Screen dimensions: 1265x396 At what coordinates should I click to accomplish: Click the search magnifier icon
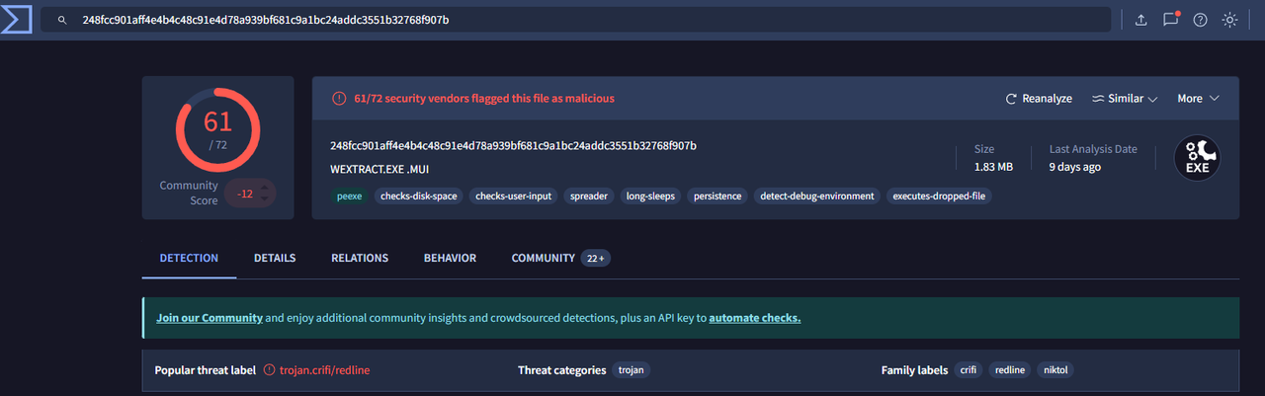point(62,20)
